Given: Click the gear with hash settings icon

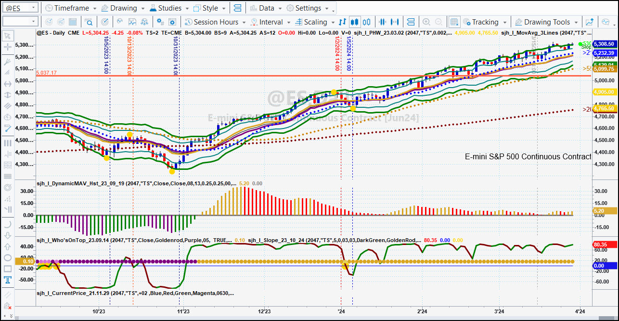Looking at the screenshot, I should (x=160, y=22).
